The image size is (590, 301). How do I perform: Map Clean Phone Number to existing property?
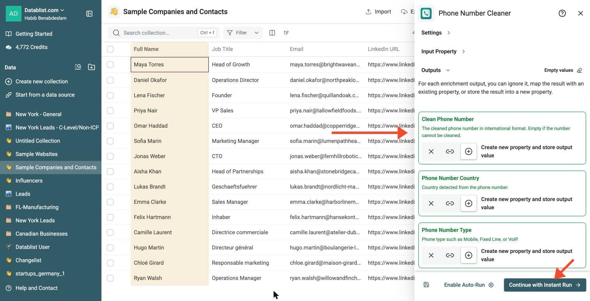pyautogui.click(x=450, y=151)
